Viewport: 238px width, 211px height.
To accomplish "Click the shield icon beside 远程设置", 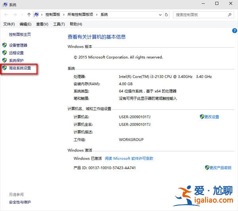I will click(4, 53).
